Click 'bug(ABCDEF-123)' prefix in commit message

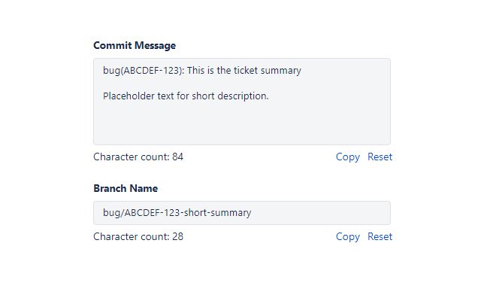pyautogui.click(x=144, y=70)
